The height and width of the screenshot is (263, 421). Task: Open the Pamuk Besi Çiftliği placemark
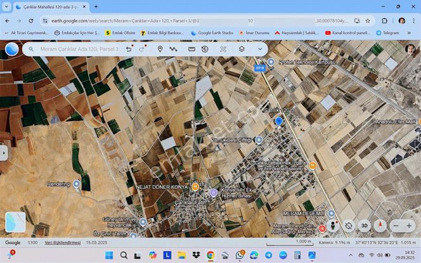point(259,139)
